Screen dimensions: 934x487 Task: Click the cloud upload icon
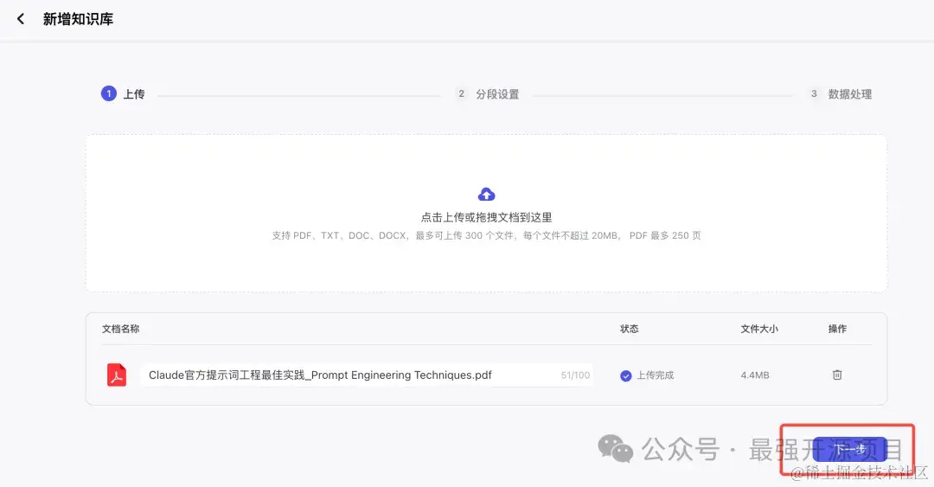(x=486, y=195)
